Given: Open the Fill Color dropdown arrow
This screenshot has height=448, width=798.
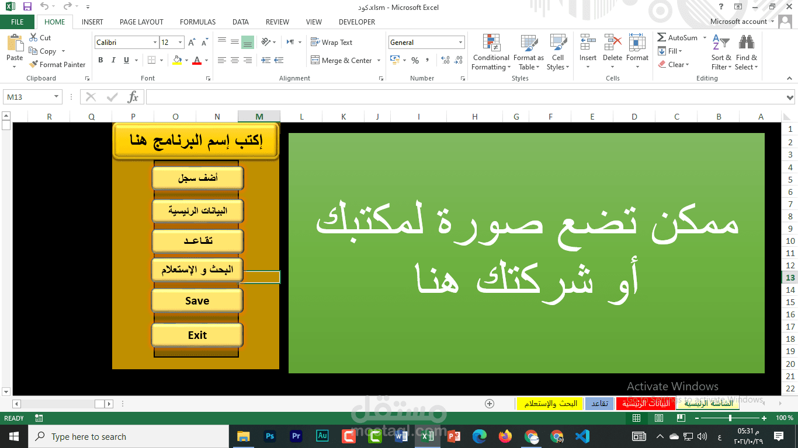Looking at the screenshot, I should (x=186, y=60).
